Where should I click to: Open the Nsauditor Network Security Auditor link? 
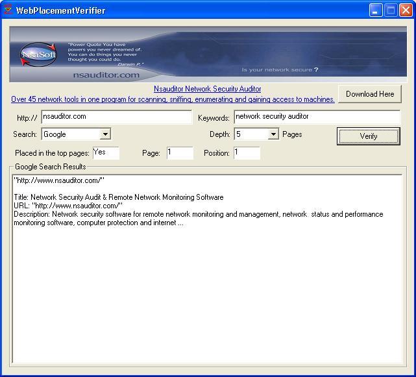(208, 89)
